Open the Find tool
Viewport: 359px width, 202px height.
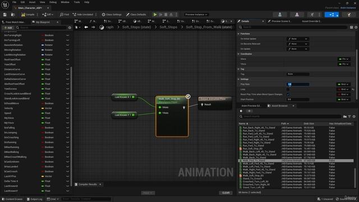coord(65,15)
